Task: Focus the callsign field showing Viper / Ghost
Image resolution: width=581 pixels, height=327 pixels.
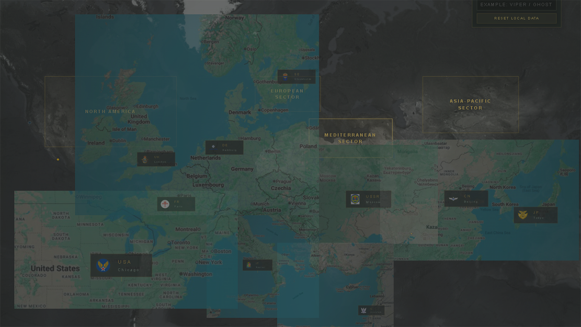Action: coord(516,5)
